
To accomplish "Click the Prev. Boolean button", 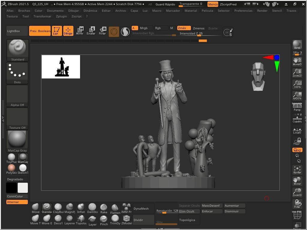I will click(40, 31).
